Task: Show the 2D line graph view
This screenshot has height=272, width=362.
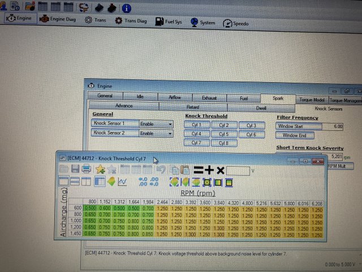Action: click(x=122, y=182)
